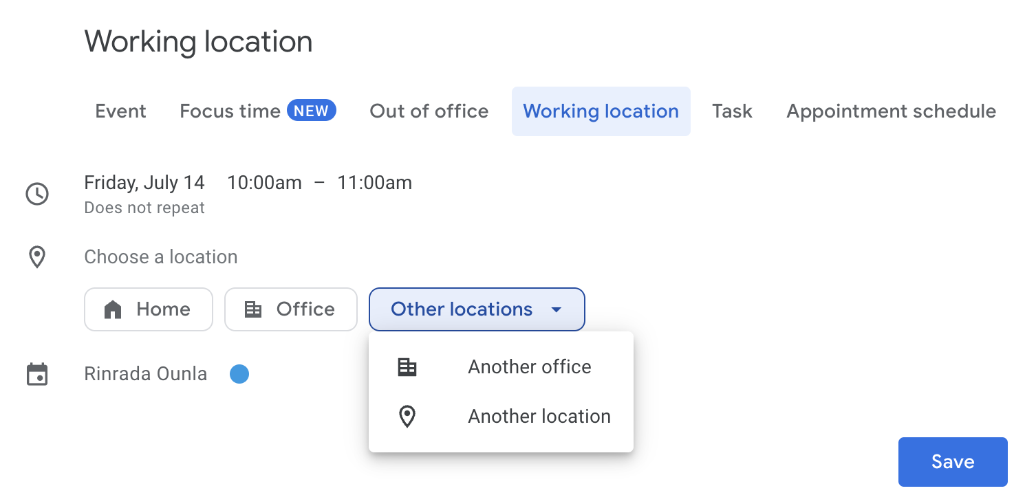Edit the Friday, July 14 date
Image resolution: width=1025 pixels, height=495 pixels.
(x=144, y=183)
